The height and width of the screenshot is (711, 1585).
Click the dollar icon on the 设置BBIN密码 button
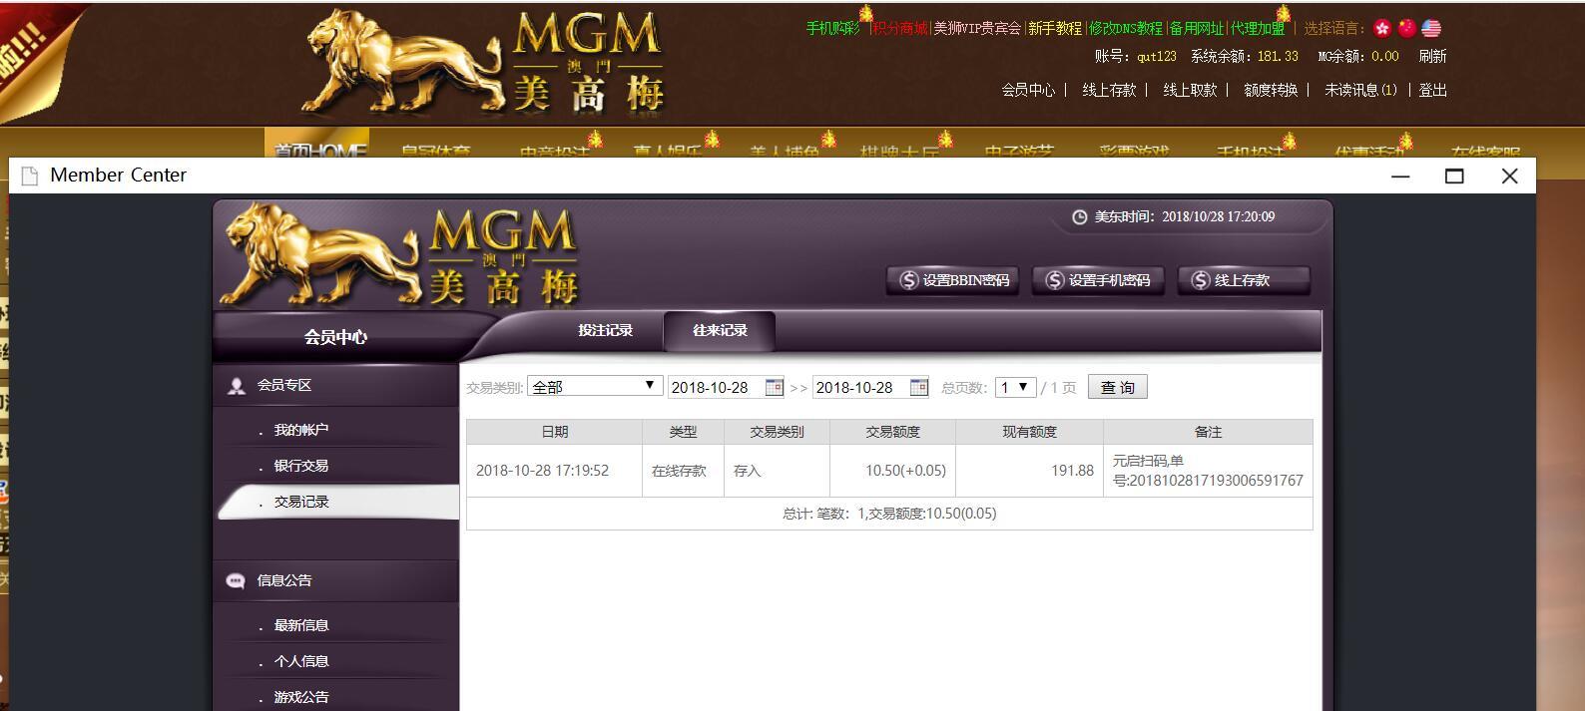pyautogui.click(x=908, y=280)
